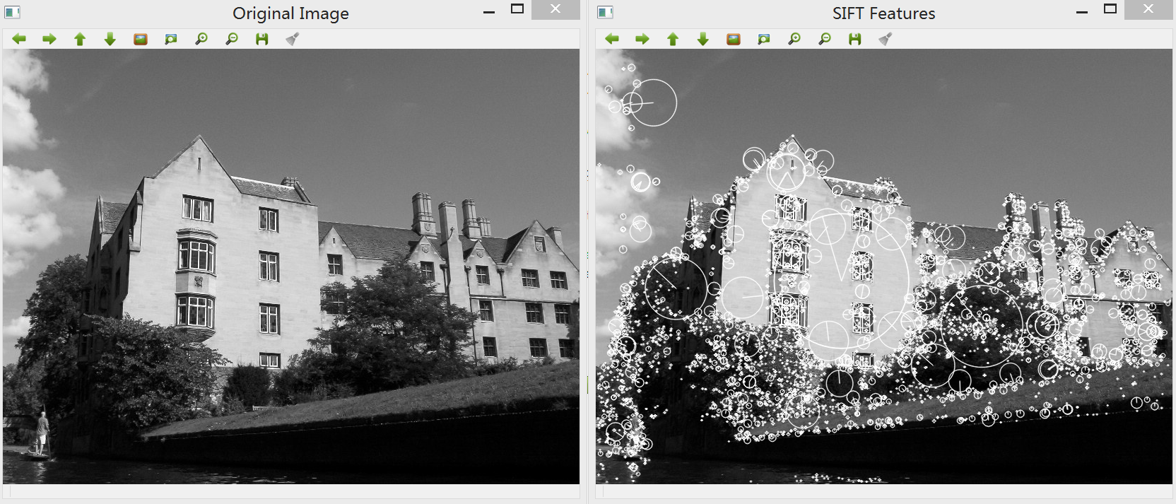Pan up in the Original Image window
1176x504 pixels.
coord(80,39)
